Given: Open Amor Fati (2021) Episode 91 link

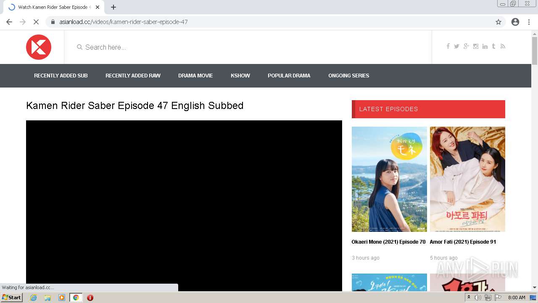Looking at the screenshot, I should [x=463, y=242].
